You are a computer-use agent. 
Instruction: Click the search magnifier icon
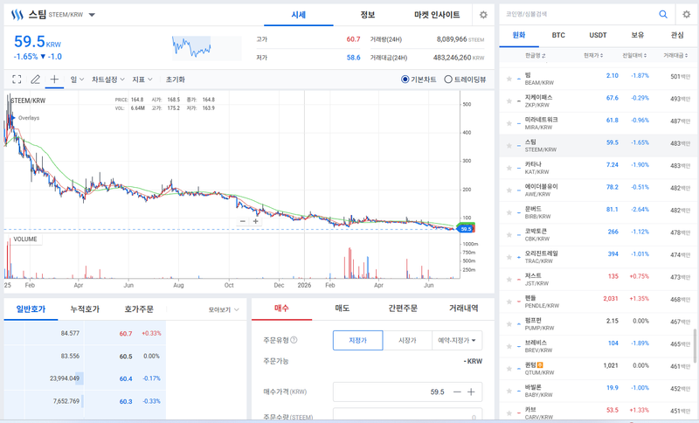click(663, 14)
